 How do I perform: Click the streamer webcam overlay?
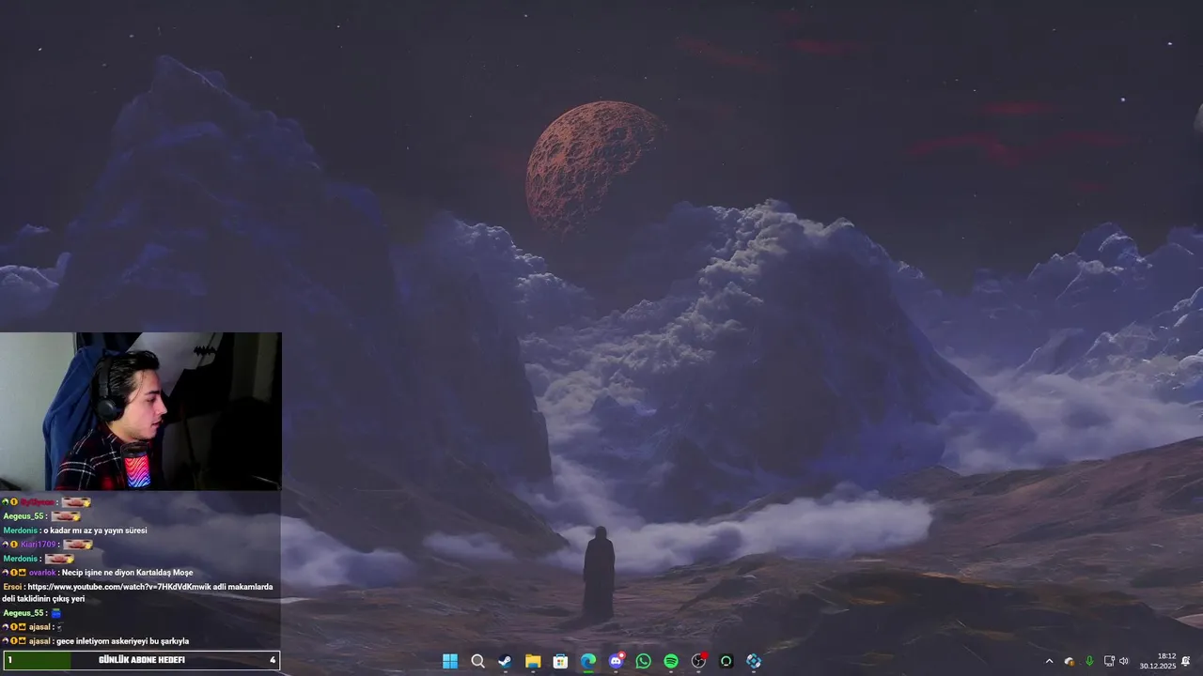pyautogui.click(x=141, y=411)
